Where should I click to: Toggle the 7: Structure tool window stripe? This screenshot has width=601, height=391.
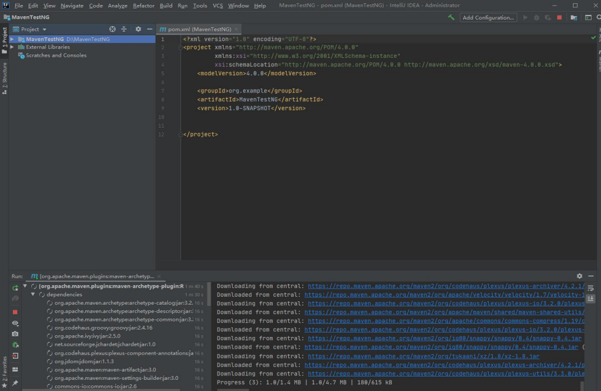pyautogui.click(x=4, y=79)
